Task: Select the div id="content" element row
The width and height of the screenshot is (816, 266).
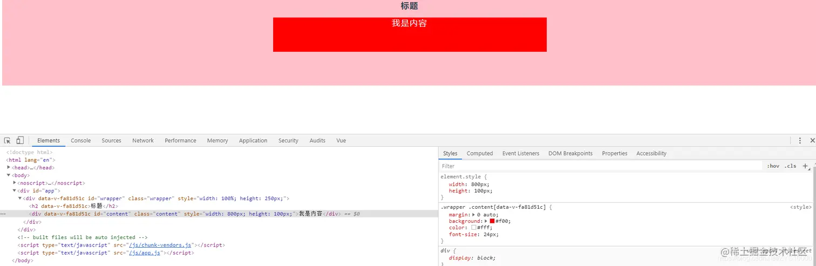Action: click(219, 214)
